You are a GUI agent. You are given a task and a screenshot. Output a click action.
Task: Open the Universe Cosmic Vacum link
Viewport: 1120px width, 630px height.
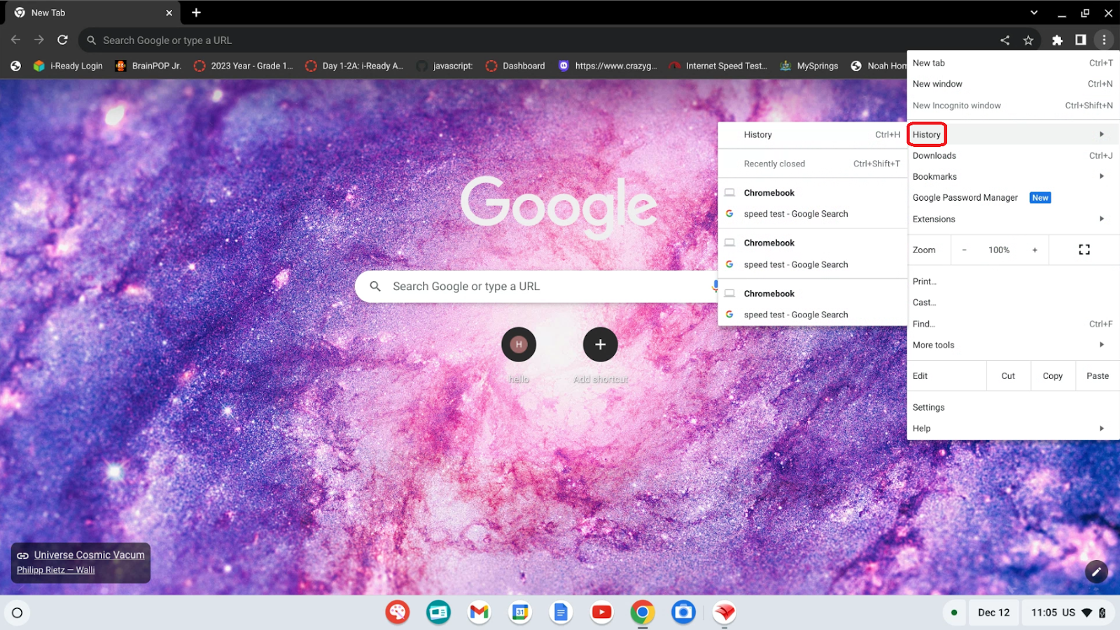tap(89, 555)
